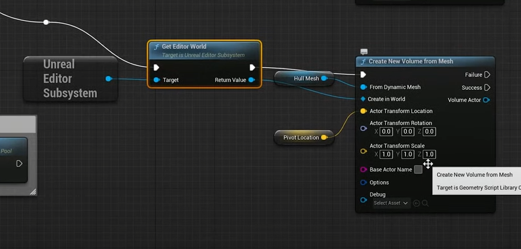Click the "Actor Transform Scale" label
This screenshot has width=521, height=249.
coord(397,146)
